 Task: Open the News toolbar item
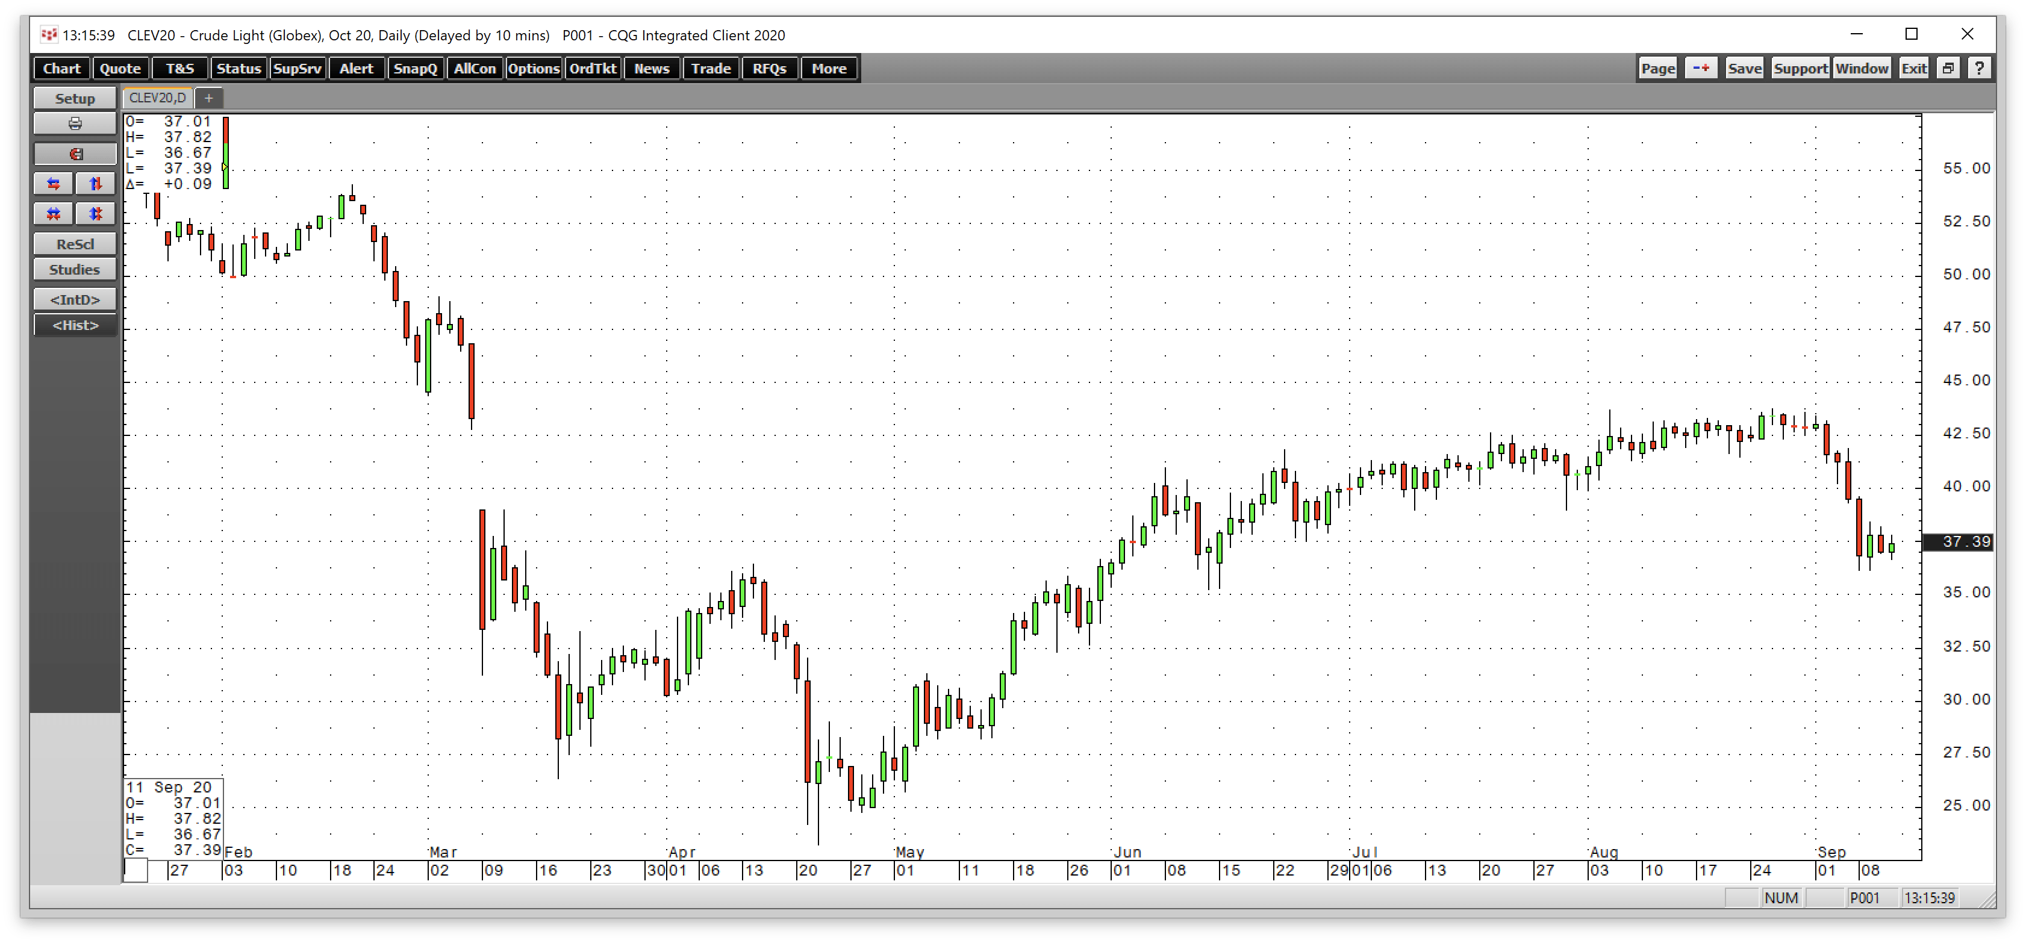coord(651,69)
